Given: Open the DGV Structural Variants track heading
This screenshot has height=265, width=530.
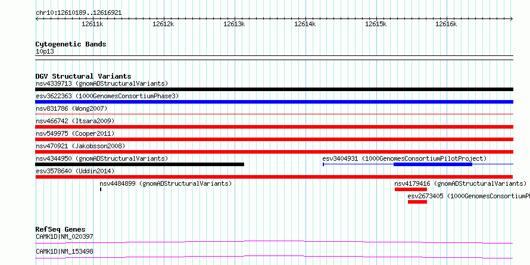Looking at the screenshot, I should (x=83, y=76).
